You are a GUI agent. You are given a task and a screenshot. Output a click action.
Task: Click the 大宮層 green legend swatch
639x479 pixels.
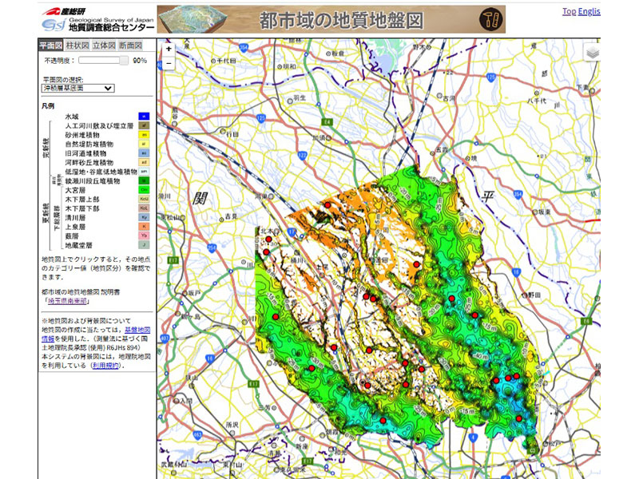[x=144, y=190]
